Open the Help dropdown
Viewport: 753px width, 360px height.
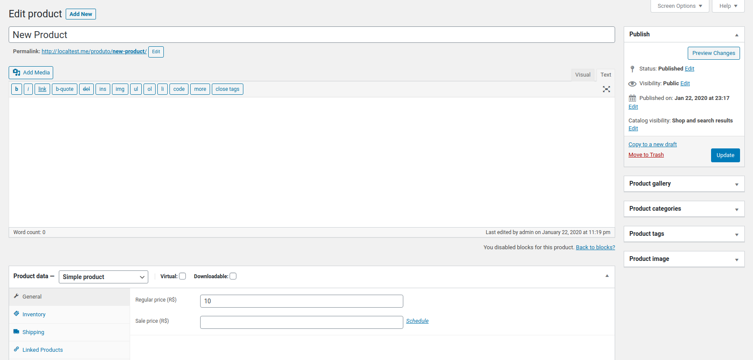728,6
